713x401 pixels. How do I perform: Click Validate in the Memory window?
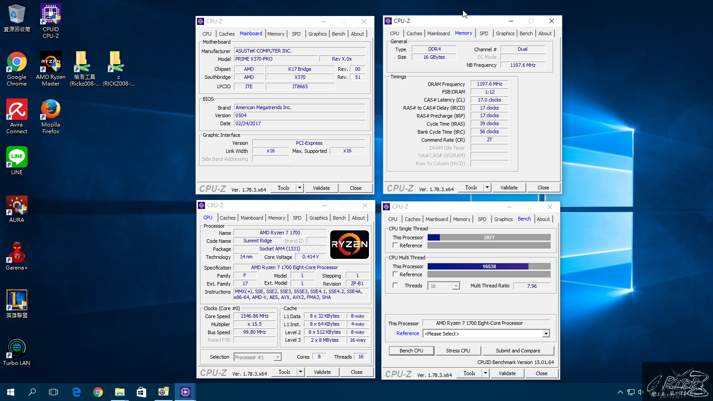(509, 188)
